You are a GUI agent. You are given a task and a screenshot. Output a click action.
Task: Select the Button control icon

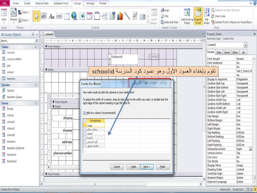59,16
